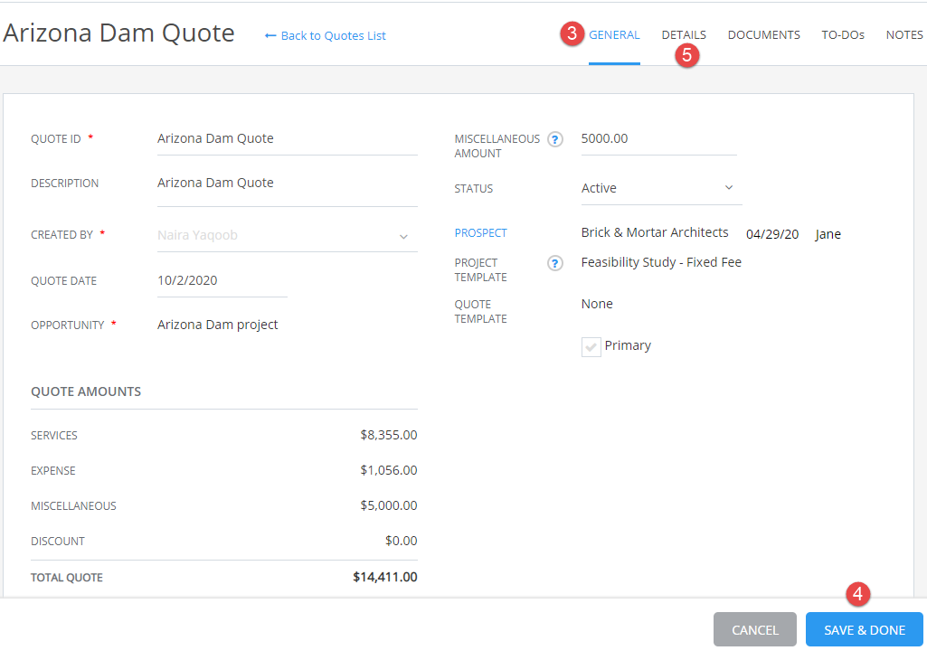Edit the Miscellaneous Amount field 5000.00
This screenshot has height=660, width=927.
[658, 139]
